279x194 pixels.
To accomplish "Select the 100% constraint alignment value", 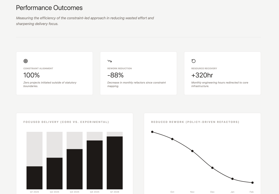I will [32, 75].
